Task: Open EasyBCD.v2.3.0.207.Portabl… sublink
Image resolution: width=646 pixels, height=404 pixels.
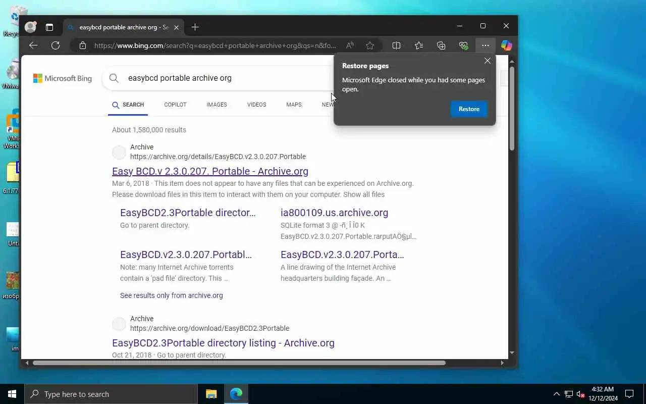Action: [x=186, y=255]
